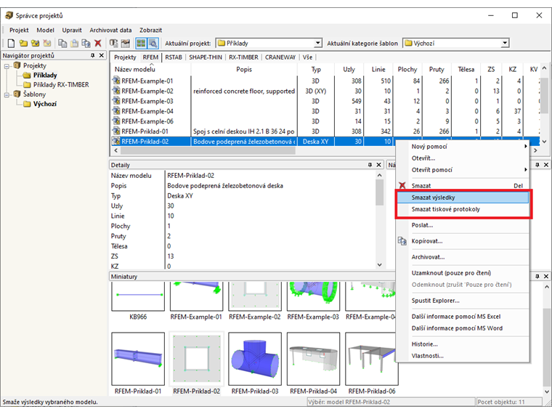Click the paste toolbar icon
Viewport: 552px width, 414px height.
74,44
